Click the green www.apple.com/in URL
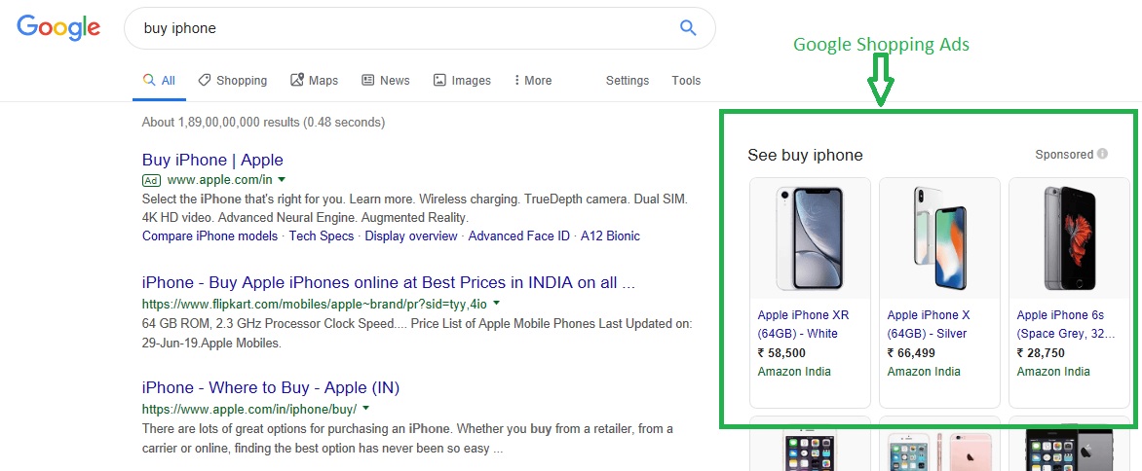Screen dimensions: 1142x471 (x=220, y=179)
